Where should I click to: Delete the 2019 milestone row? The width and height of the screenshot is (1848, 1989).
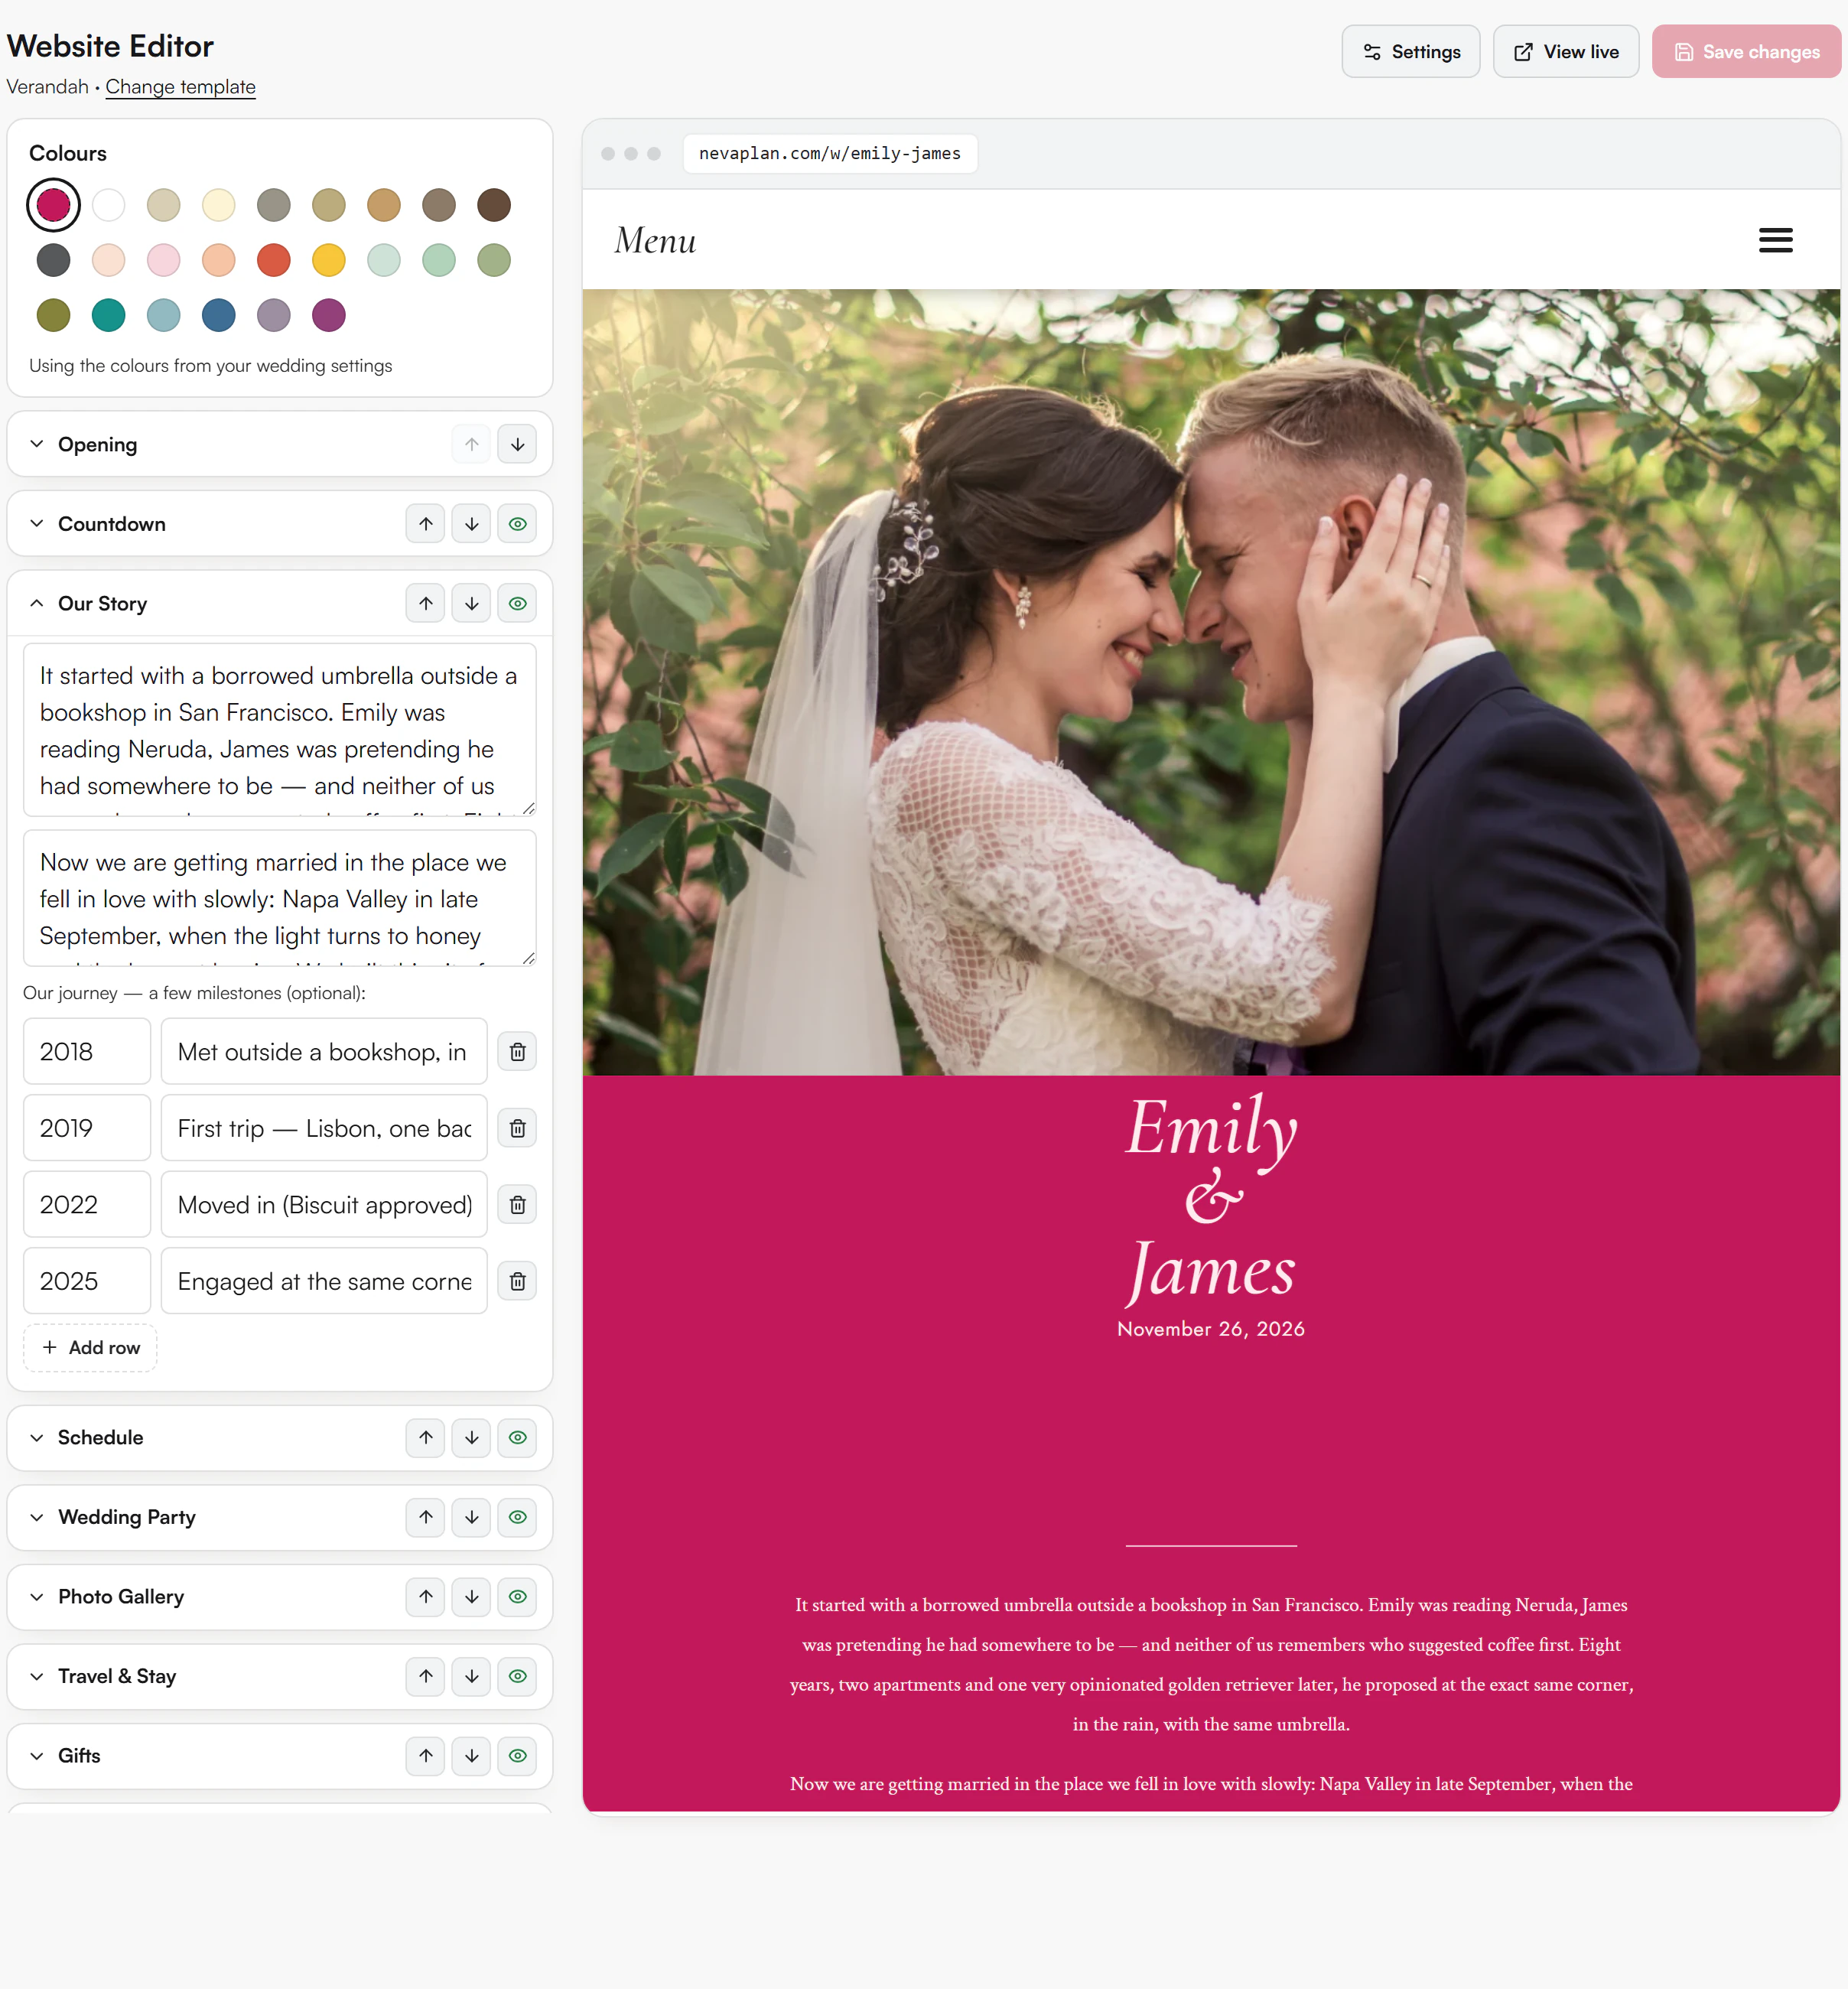(x=517, y=1128)
